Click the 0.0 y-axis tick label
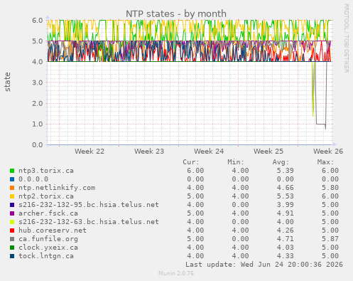 pyautogui.click(x=38, y=144)
